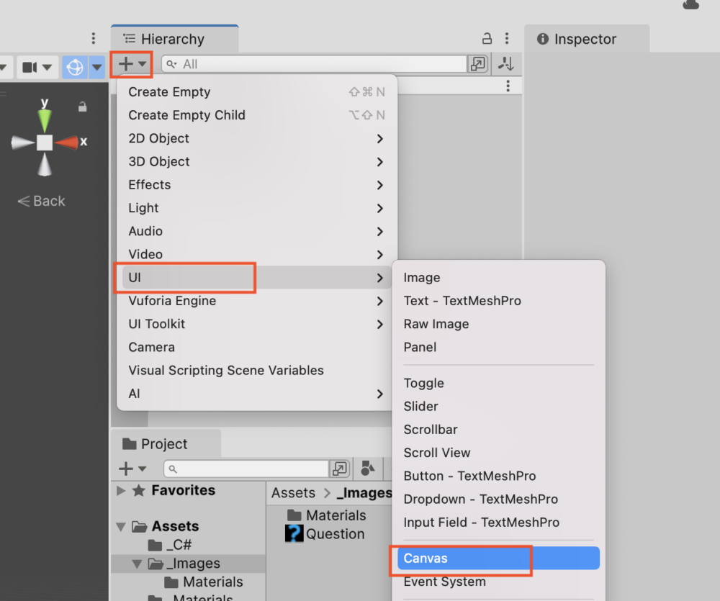
Task: Click the Back button in the scene view
Action: [40, 201]
